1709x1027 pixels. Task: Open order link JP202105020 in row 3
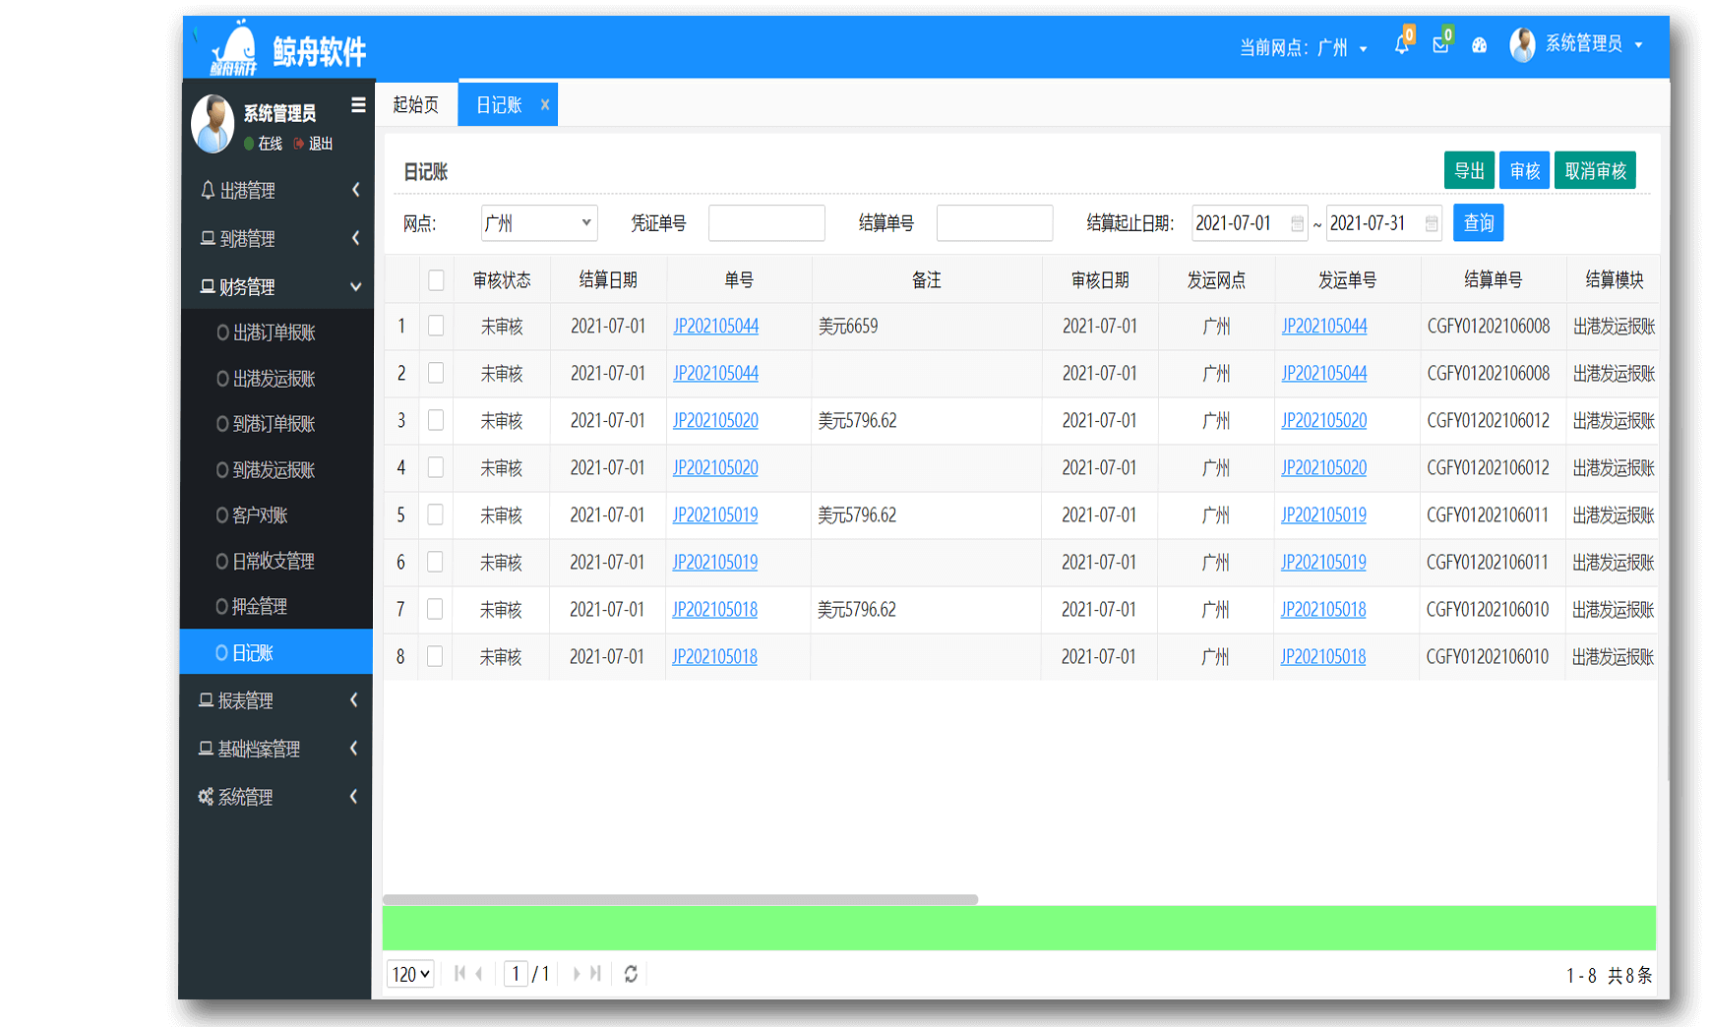tap(715, 421)
